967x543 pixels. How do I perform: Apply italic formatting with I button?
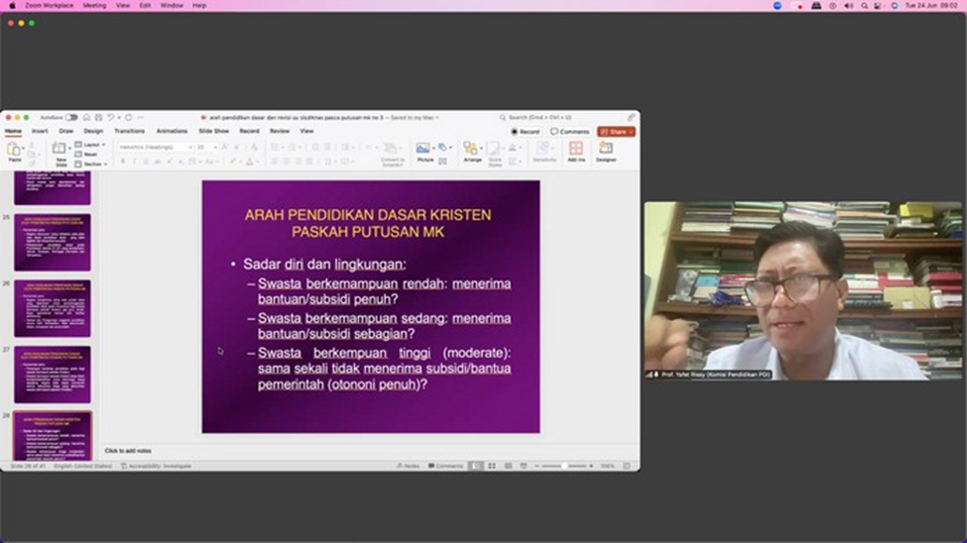click(x=135, y=162)
